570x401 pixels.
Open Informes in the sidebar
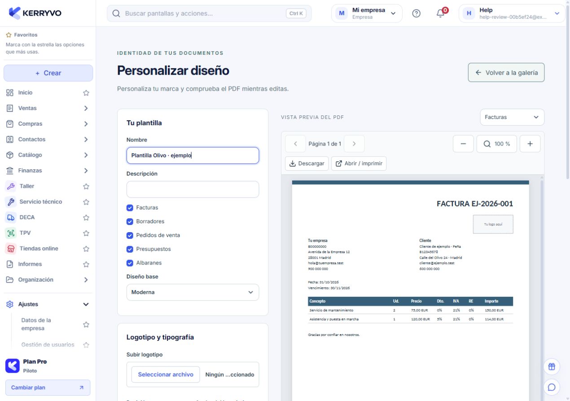pos(30,264)
